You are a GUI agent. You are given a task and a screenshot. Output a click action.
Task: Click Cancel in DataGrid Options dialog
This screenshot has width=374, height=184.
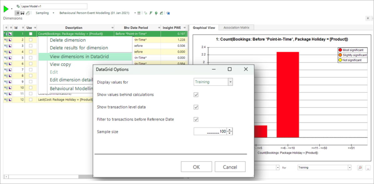click(230, 167)
